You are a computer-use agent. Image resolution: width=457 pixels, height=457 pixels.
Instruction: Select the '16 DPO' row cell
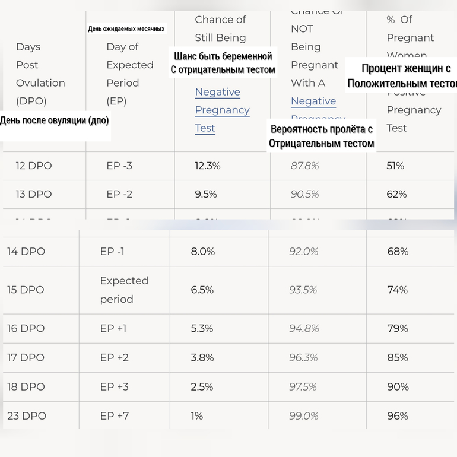[26, 328]
